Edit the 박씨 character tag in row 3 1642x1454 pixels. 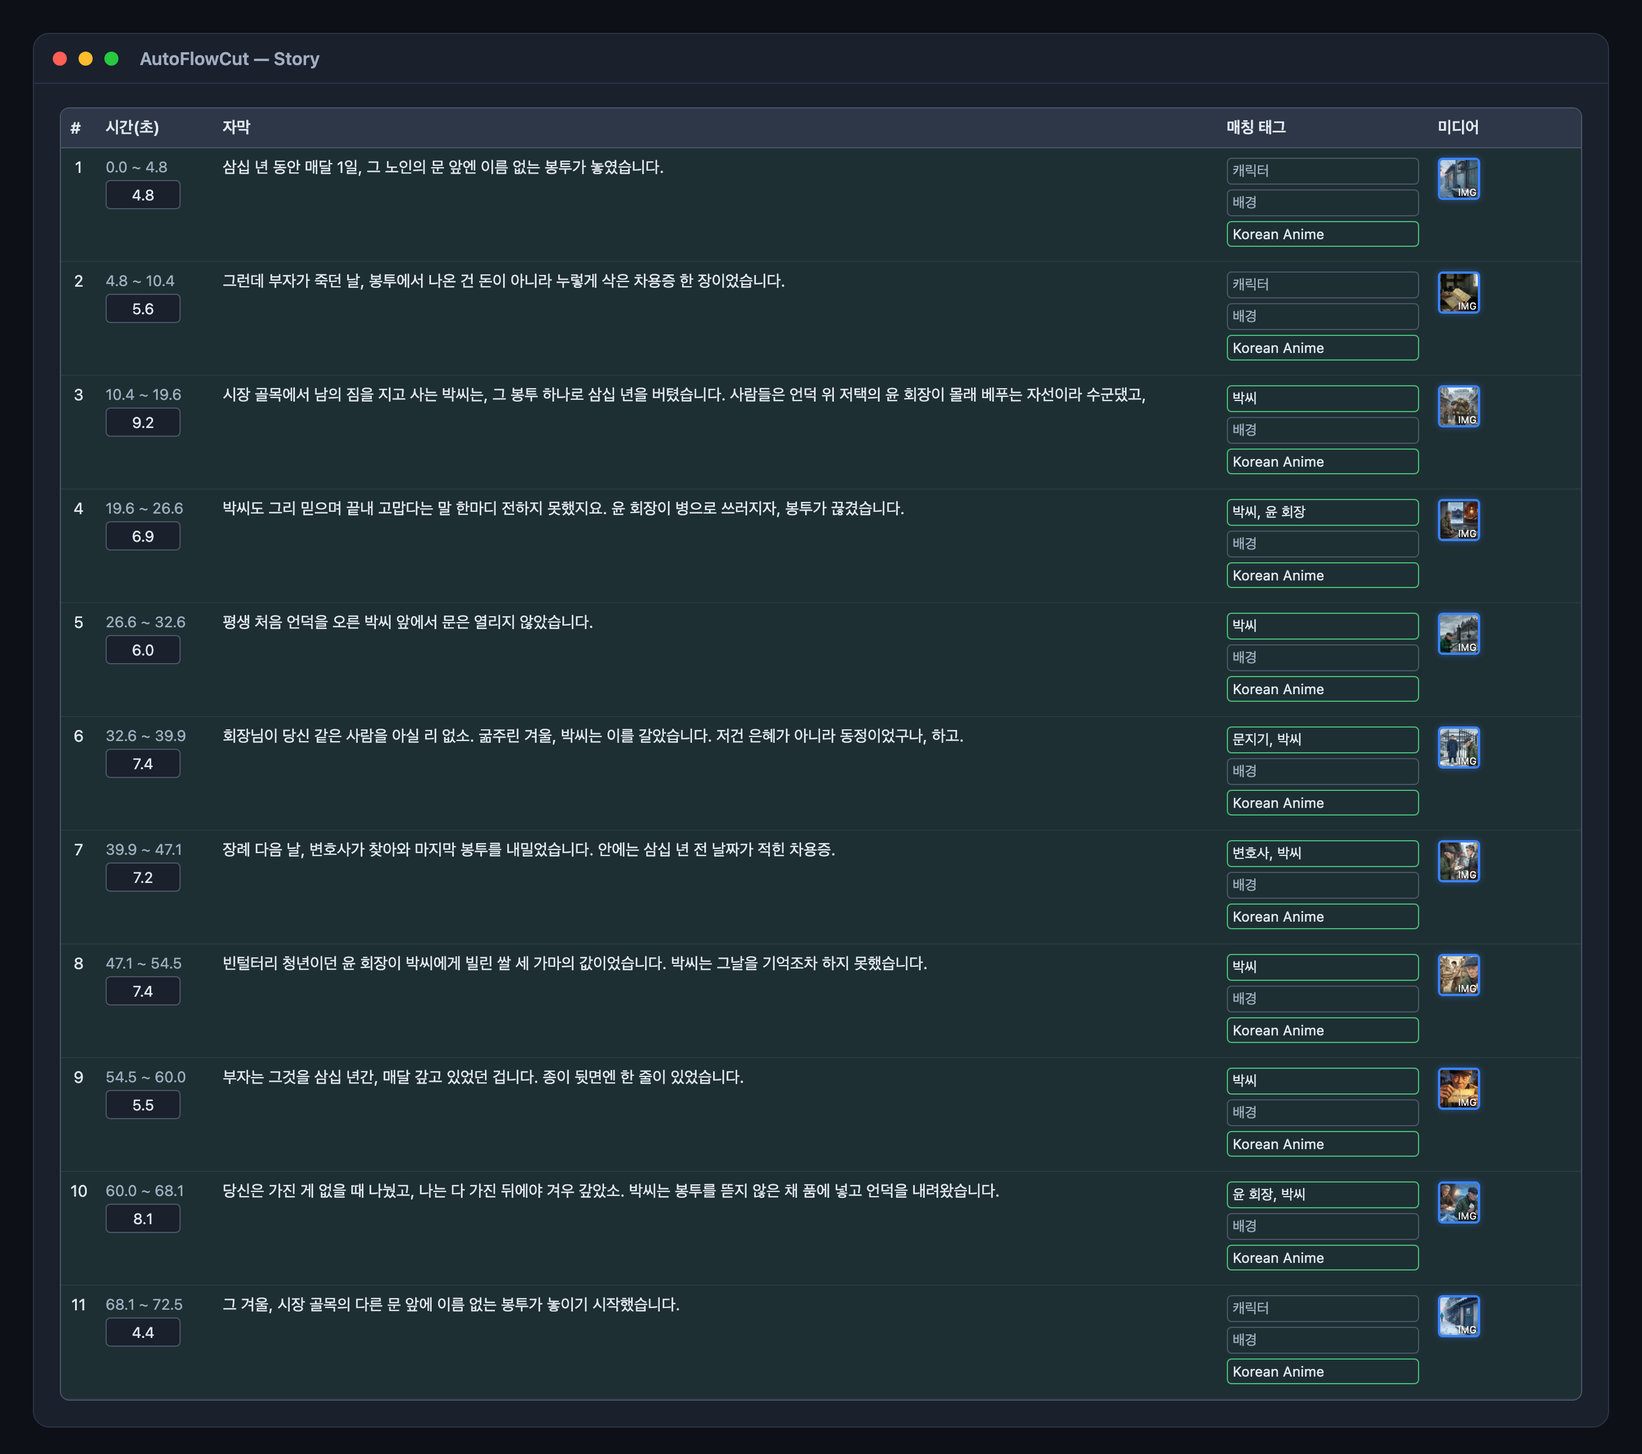click(1321, 398)
